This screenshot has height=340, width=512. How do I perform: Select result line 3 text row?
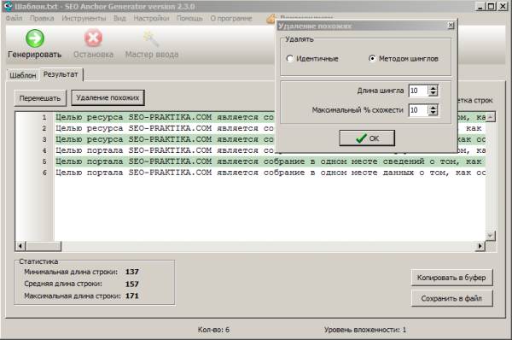pyautogui.click(x=270, y=139)
